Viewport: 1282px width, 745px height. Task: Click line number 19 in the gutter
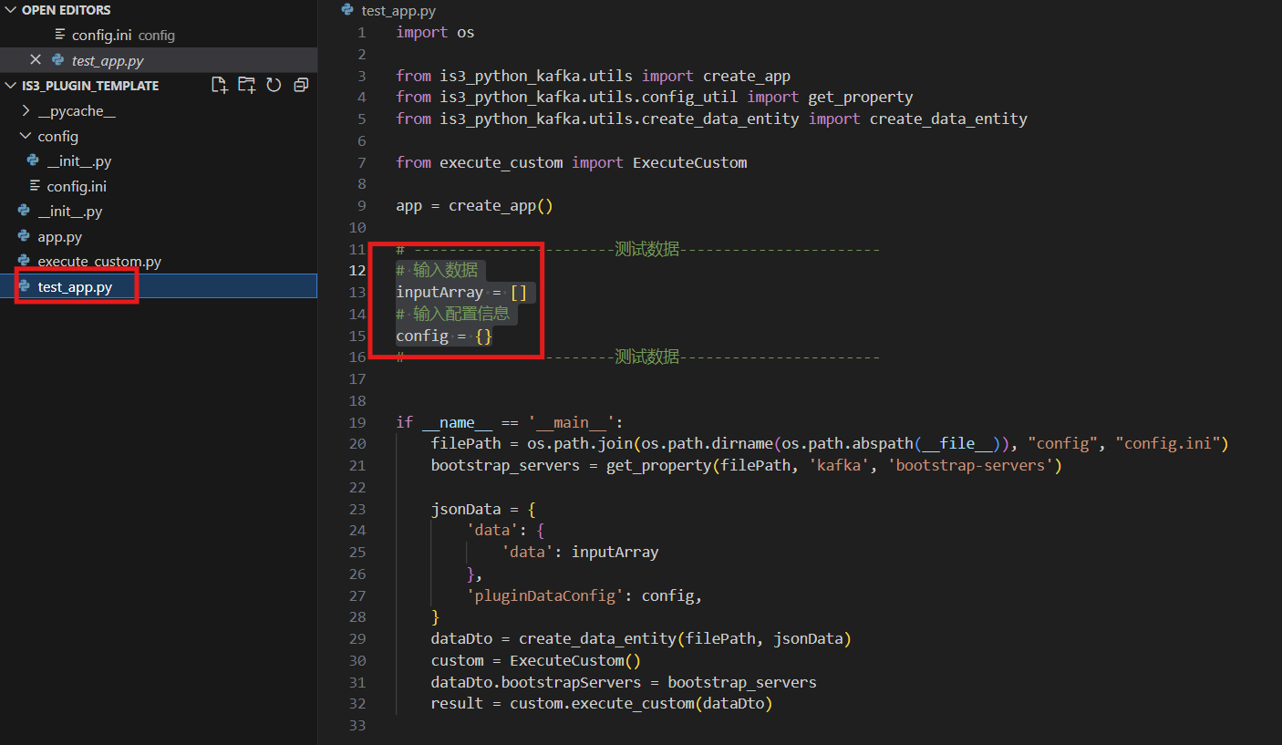[x=357, y=422]
